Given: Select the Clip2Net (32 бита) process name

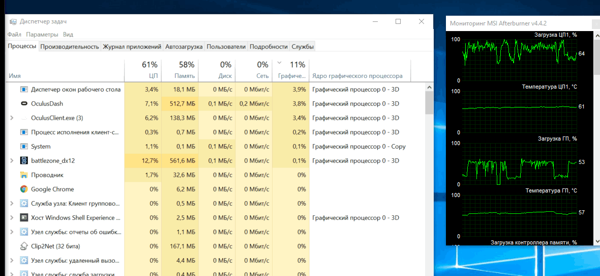Looking at the screenshot, I should point(55,246).
